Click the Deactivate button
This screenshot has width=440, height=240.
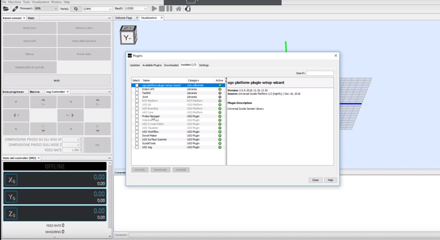pos(160,170)
